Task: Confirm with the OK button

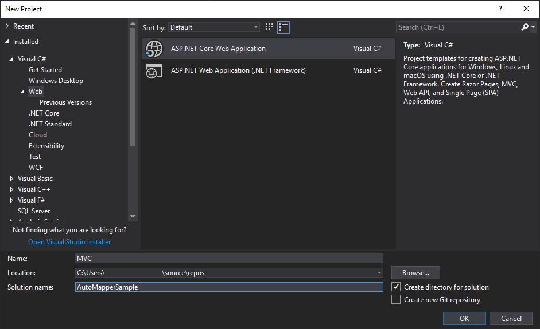Action: point(464,318)
